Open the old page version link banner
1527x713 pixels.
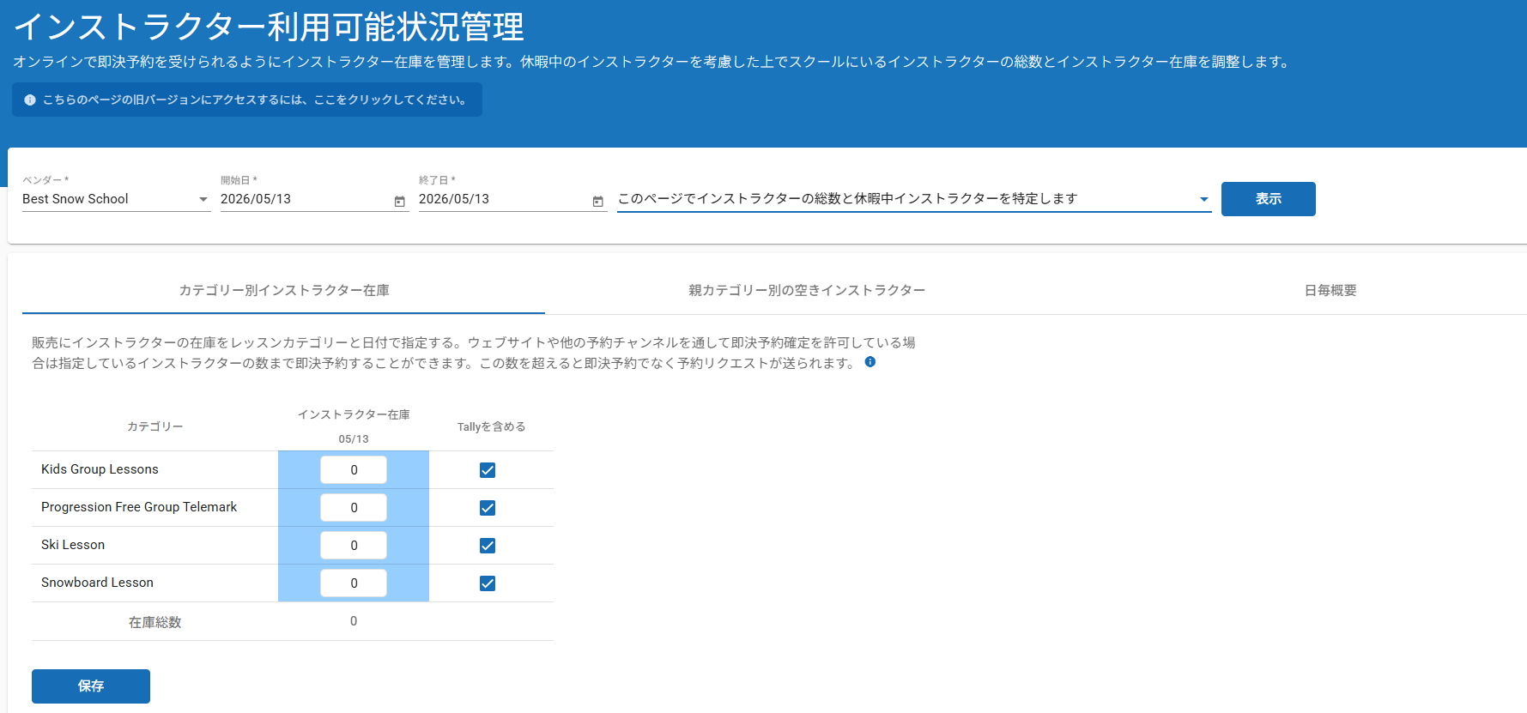click(x=247, y=100)
